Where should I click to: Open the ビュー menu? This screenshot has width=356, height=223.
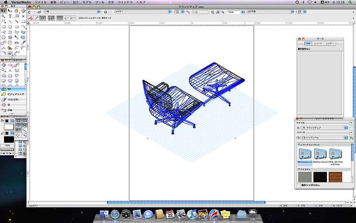(x=64, y=2)
